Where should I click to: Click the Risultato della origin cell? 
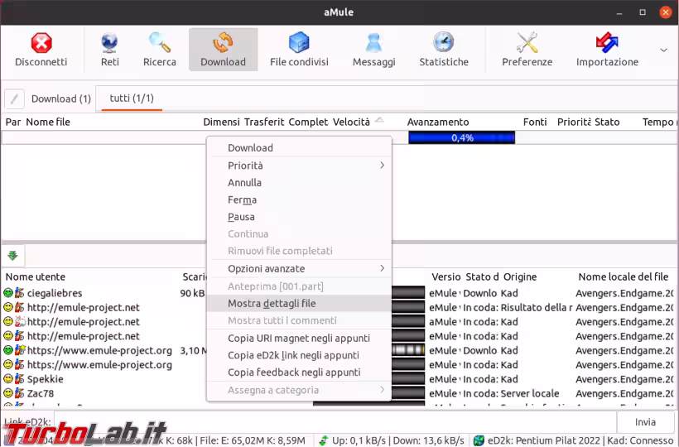click(537, 307)
